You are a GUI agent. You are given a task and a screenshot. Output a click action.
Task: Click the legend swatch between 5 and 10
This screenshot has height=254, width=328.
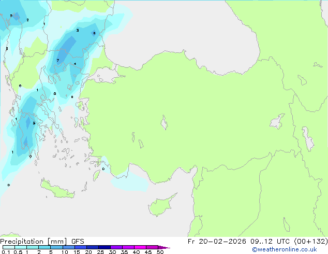click(56, 247)
